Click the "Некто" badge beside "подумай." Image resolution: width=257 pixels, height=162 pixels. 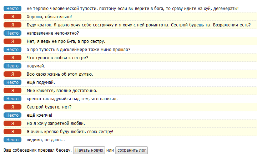point(12,66)
